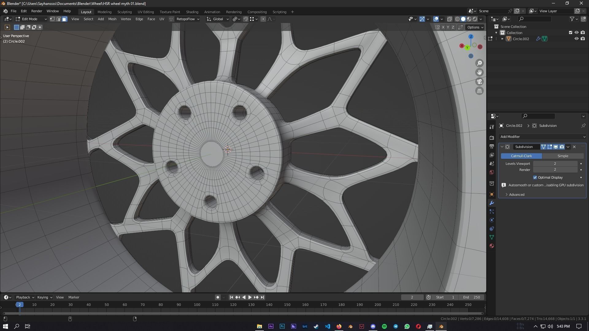Disable Circle.002 in renders camera icon
This screenshot has width=589, height=331.
[x=583, y=39]
